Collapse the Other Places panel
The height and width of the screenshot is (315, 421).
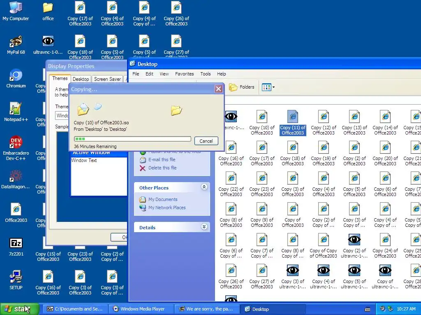[x=204, y=187]
